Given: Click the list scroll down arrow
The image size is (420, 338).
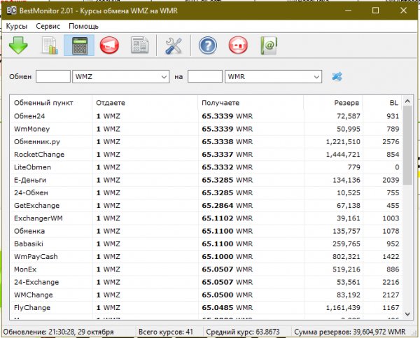Looking at the screenshot, I should (407, 314).
